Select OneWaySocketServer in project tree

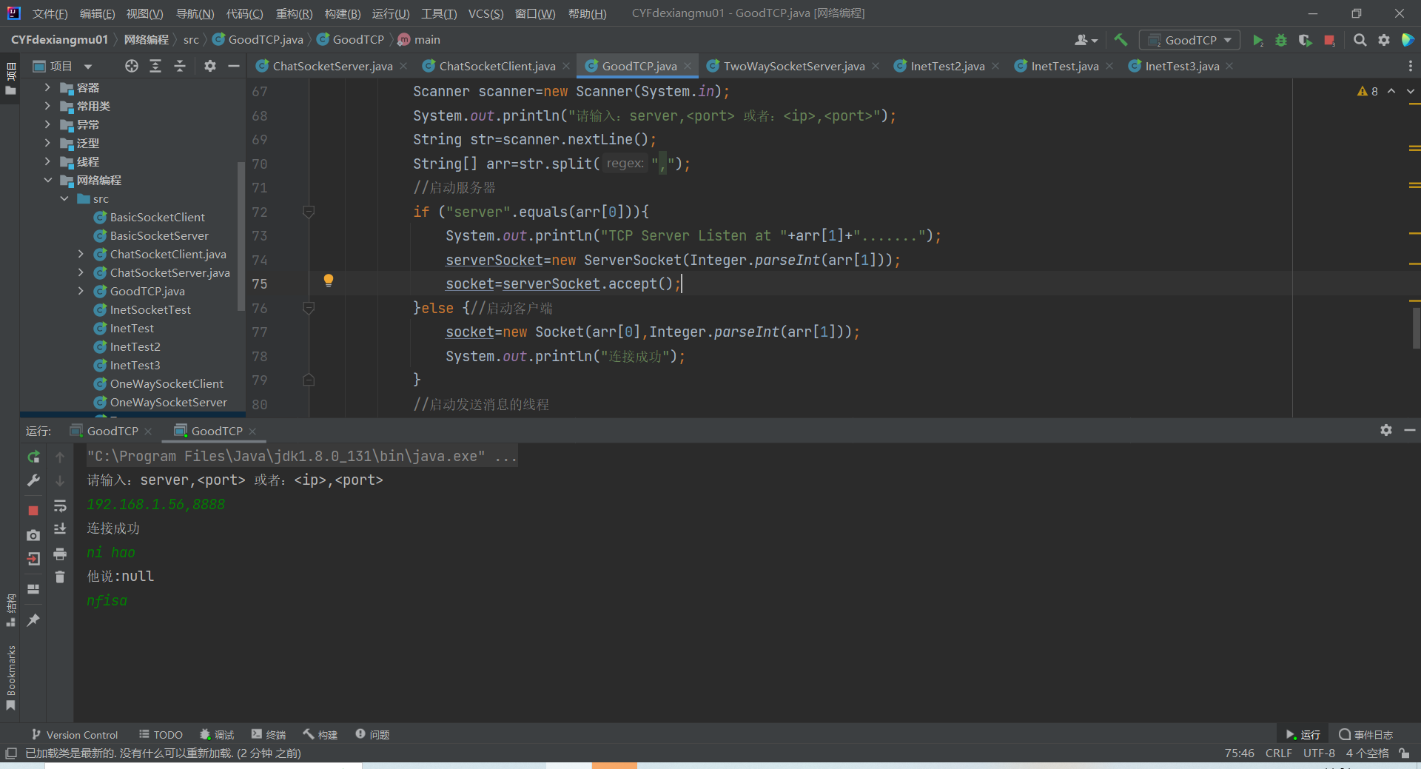(168, 402)
